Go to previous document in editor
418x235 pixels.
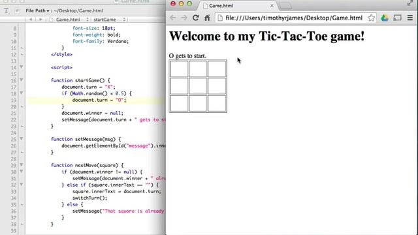click(x=31, y=20)
